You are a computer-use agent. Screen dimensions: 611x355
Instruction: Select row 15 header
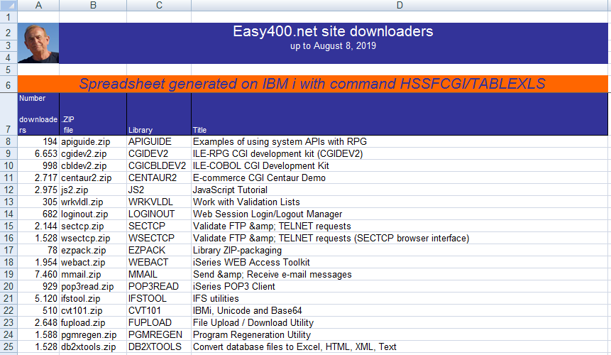(x=9, y=226)
